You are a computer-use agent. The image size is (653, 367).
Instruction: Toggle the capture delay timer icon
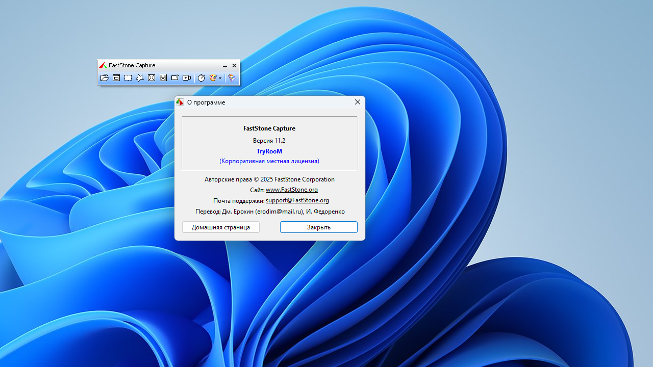pos(202,78)
